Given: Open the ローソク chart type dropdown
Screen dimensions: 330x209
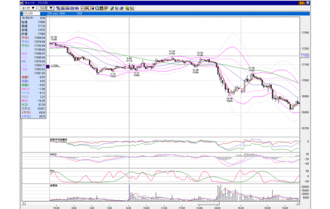Looking at the screenshot, I should (x=29, y=8).
